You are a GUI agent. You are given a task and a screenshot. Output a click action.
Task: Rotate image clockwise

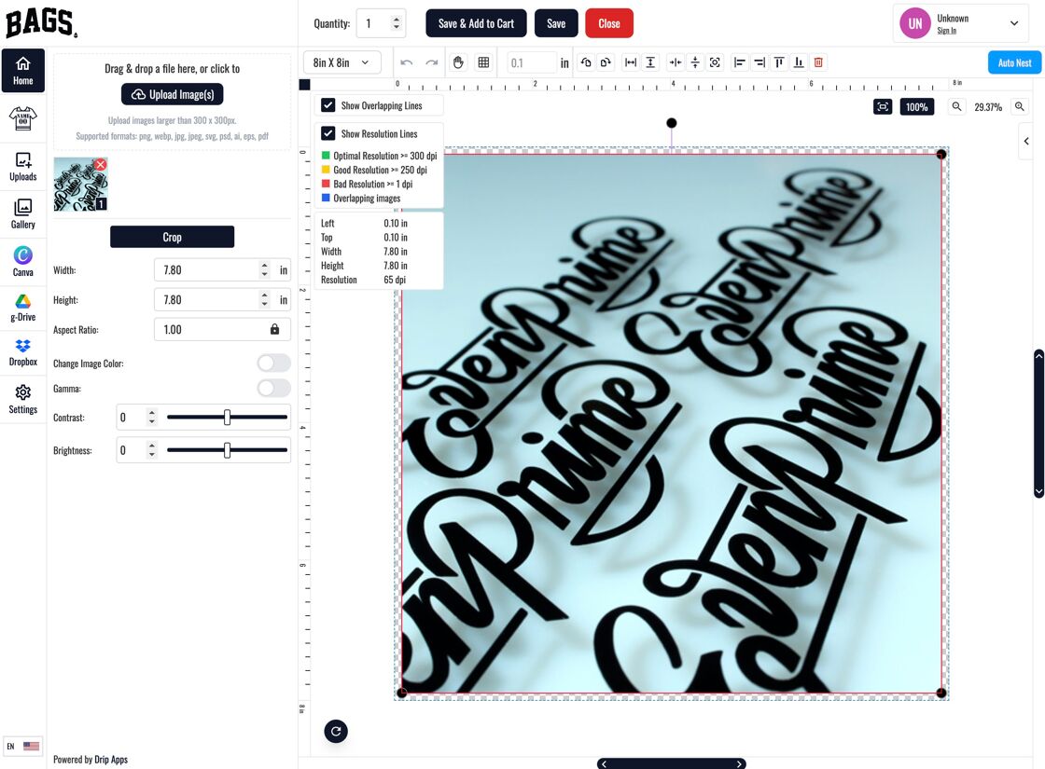click(606, 62)
